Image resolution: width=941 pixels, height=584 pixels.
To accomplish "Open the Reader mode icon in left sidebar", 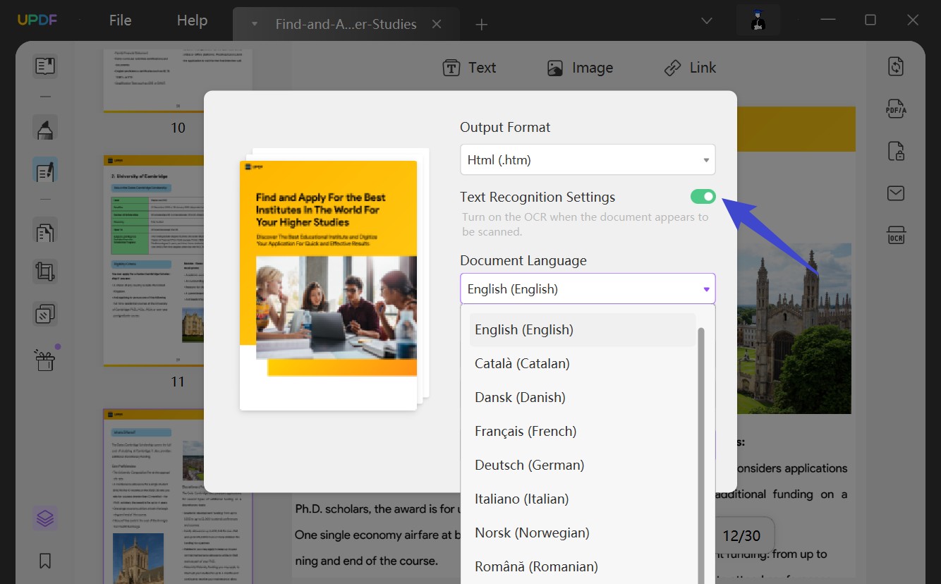I will click(45, 66).
